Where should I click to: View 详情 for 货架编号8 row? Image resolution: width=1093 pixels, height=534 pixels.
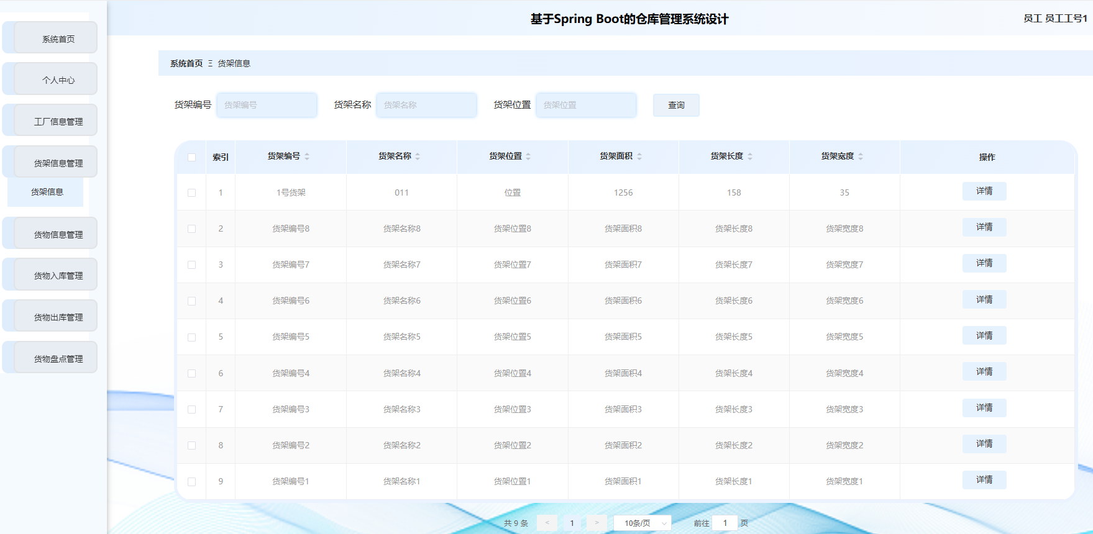tap(984, 227)
